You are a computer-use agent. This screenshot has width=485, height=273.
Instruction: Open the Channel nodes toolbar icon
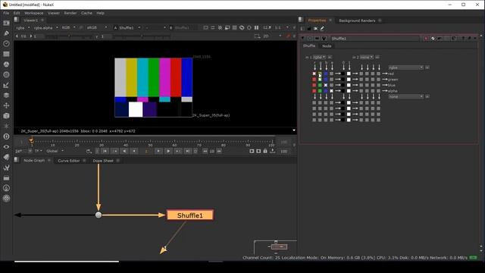[6, 54]
